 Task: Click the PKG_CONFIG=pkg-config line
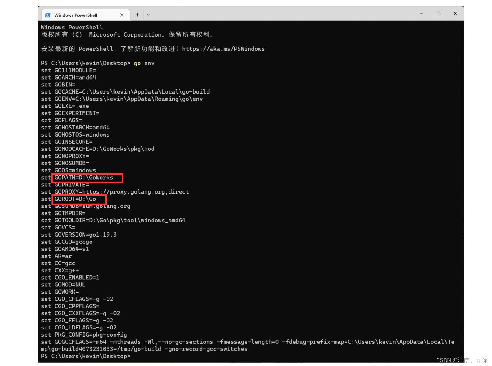coord(84,335)
